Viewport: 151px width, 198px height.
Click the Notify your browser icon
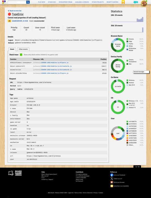[112, 182]
